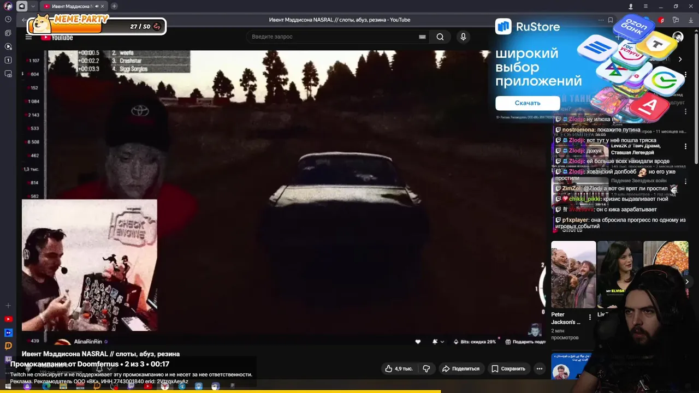The image size is (699, 393).
Task: Expand the tab list dropdown arrow
Action: pyautogui.click(x=33, y=6)
